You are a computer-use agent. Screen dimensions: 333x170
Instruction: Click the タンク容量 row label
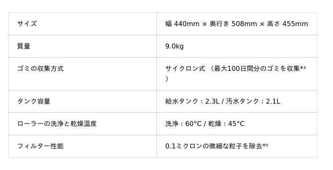point(34,102)
